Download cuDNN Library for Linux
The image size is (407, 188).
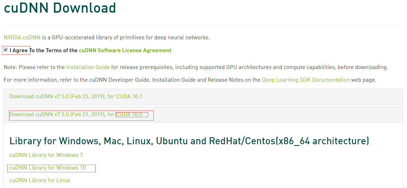click(40, 180)
